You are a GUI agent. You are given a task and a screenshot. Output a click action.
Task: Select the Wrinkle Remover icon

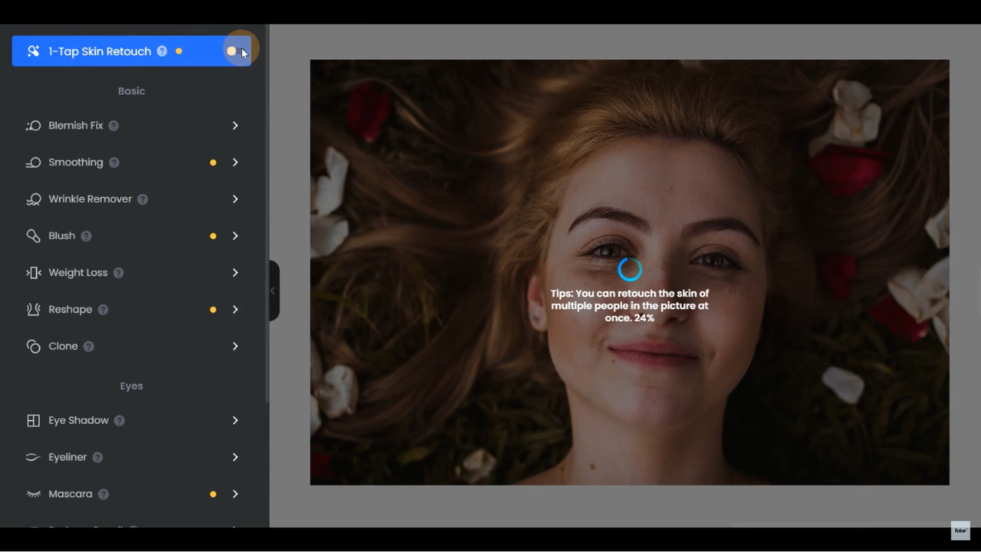click(x=33, y=199)
